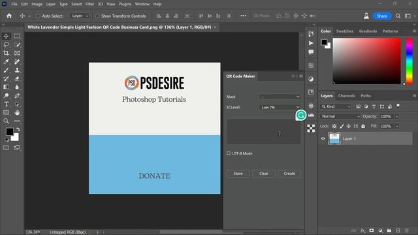Image resolution: width=418 pixels, height=235 pixels.
Task: Open the ECLevel dropdown
Action: coord(280,107)
